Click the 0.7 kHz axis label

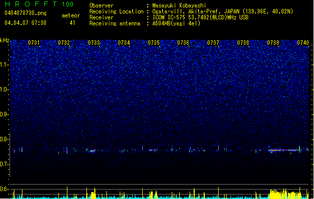click(4, 164)
